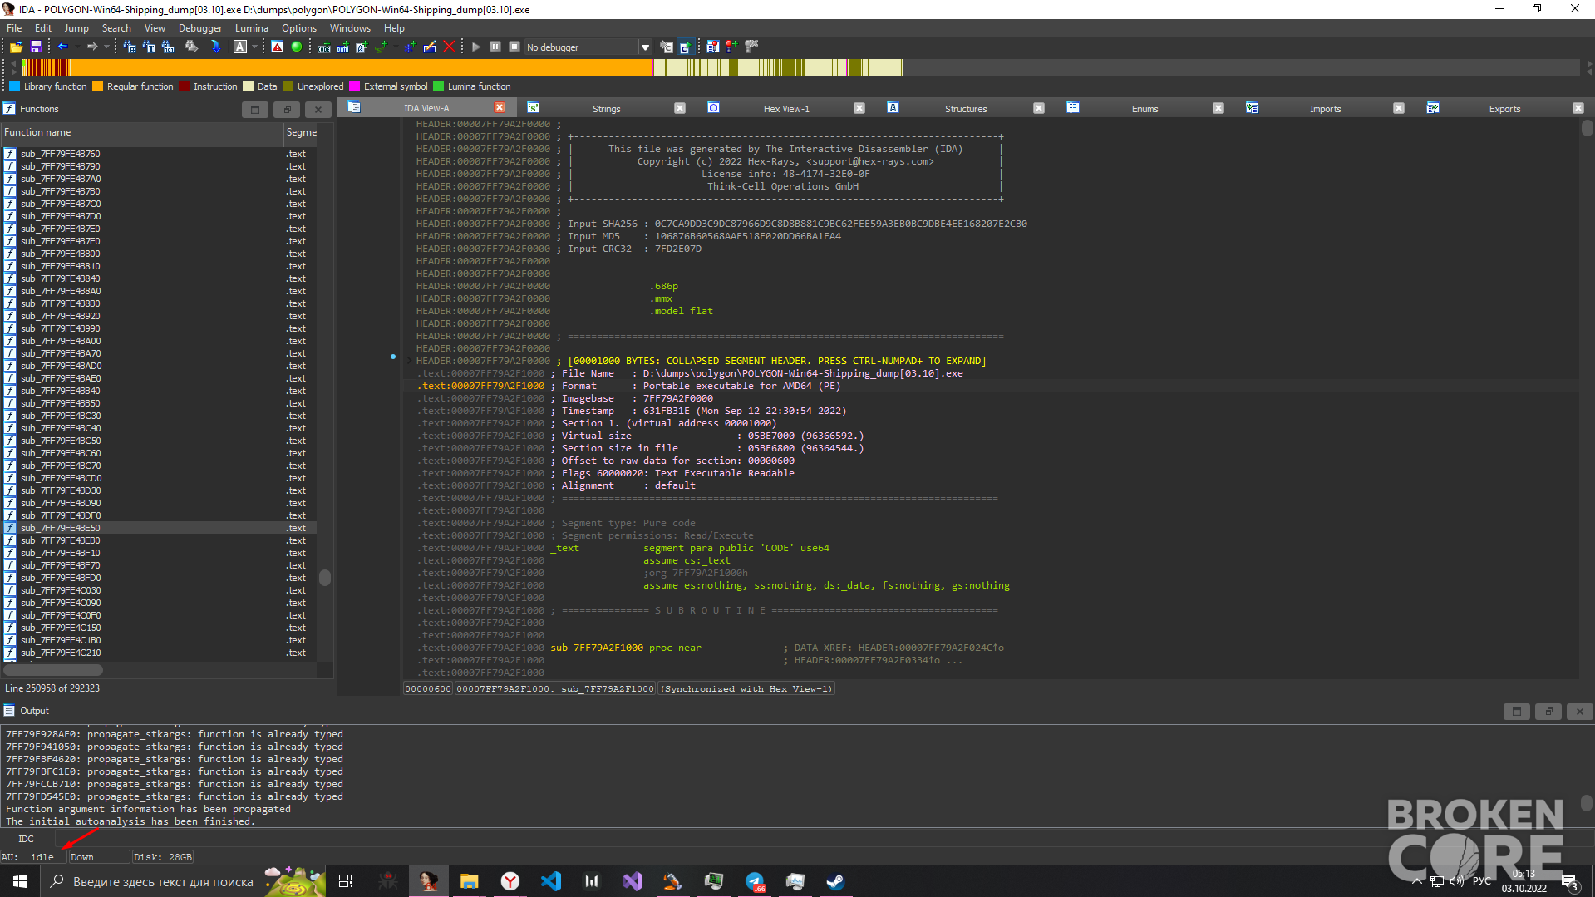Viewport: 1595px width, 897px height.
Task: Click the CODE conversion toolbar icon
Action: [x=324, y=47]
